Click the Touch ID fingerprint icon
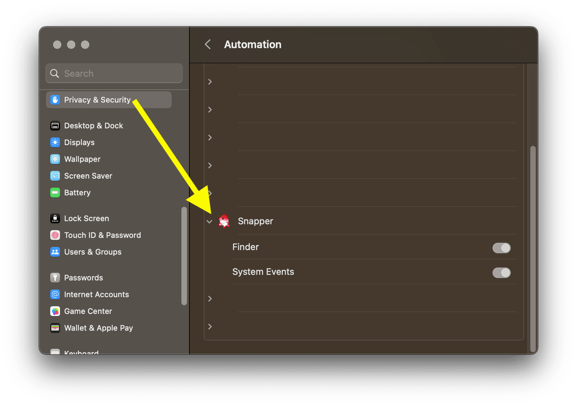 tap(55, 235)
